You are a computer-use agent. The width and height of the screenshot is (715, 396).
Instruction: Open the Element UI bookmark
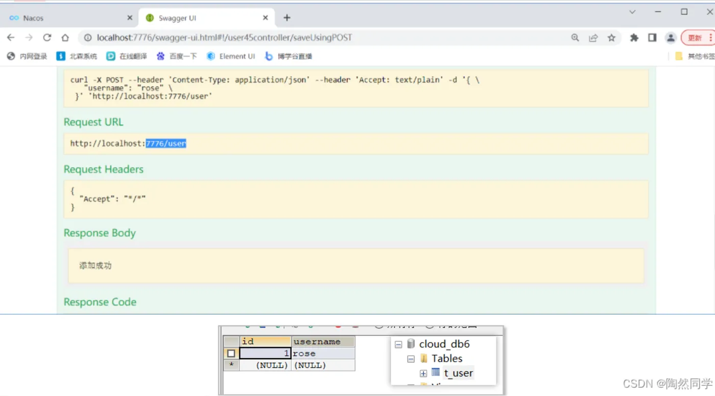tap(231, 56)
